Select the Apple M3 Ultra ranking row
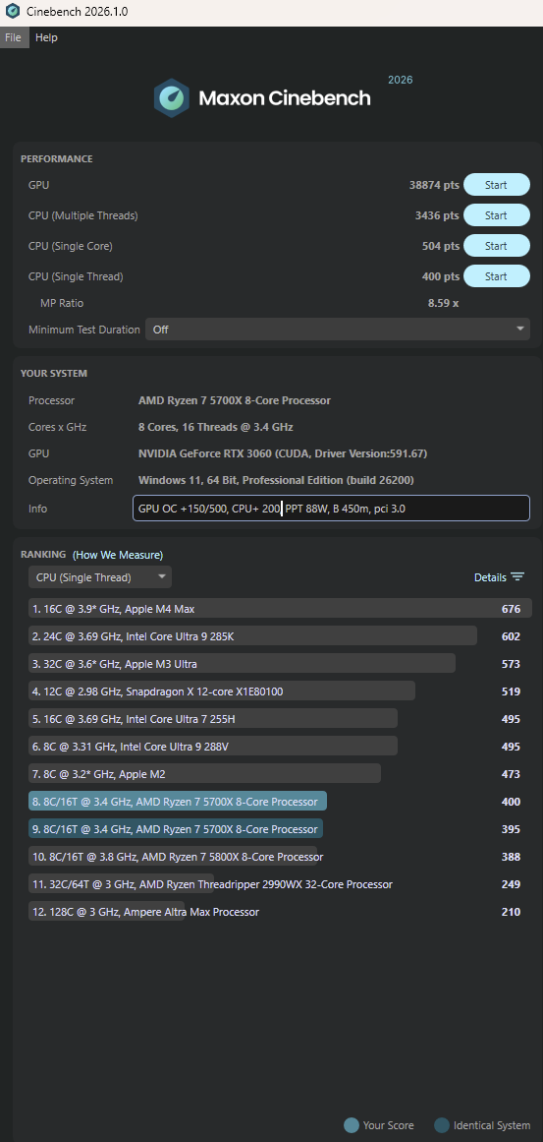Image resolution: width=543 pixels, height=1142 pixels. coord(280,664)
